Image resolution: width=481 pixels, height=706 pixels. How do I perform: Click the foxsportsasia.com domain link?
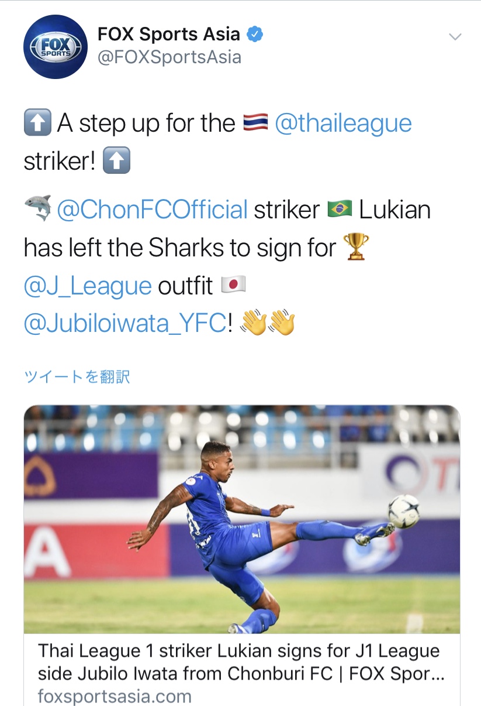coord(115,697)
